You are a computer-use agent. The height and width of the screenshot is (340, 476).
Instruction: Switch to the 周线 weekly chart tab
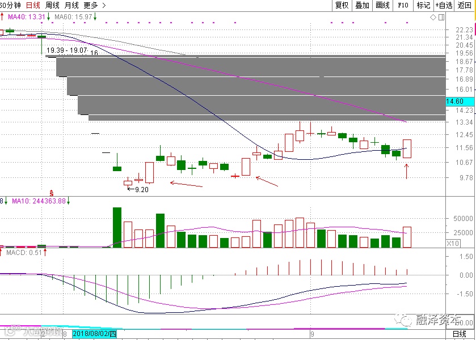52,6
